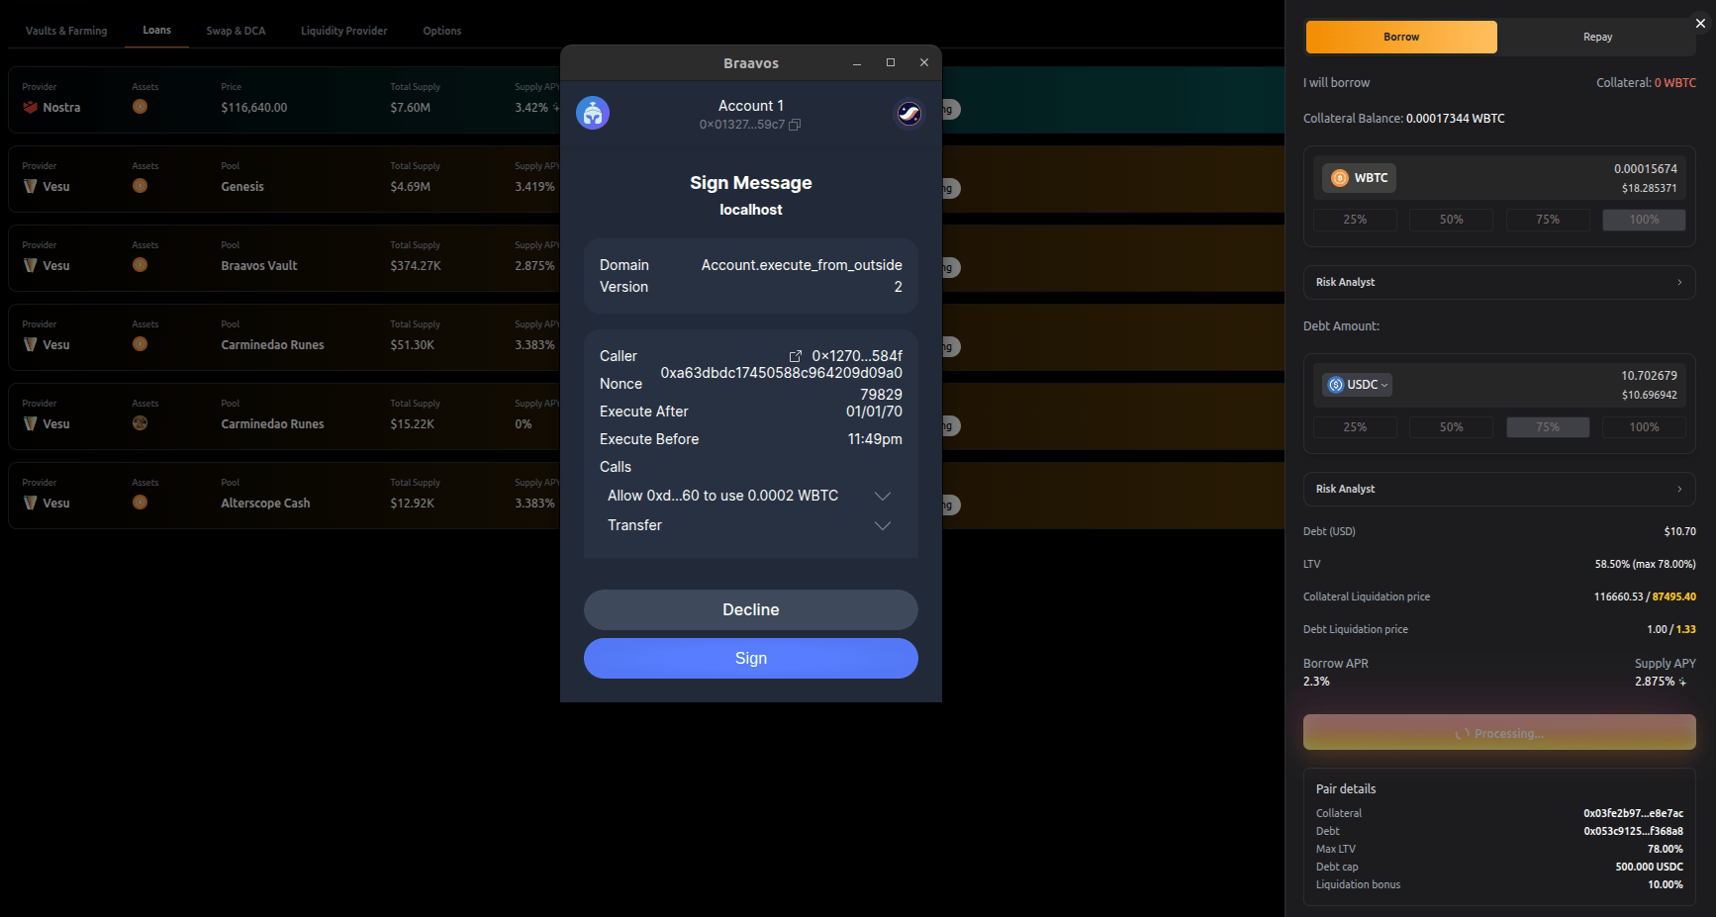
Task: Open the Vaults & Farming tab
Action: pyautogui.click(x=66, y=31)
